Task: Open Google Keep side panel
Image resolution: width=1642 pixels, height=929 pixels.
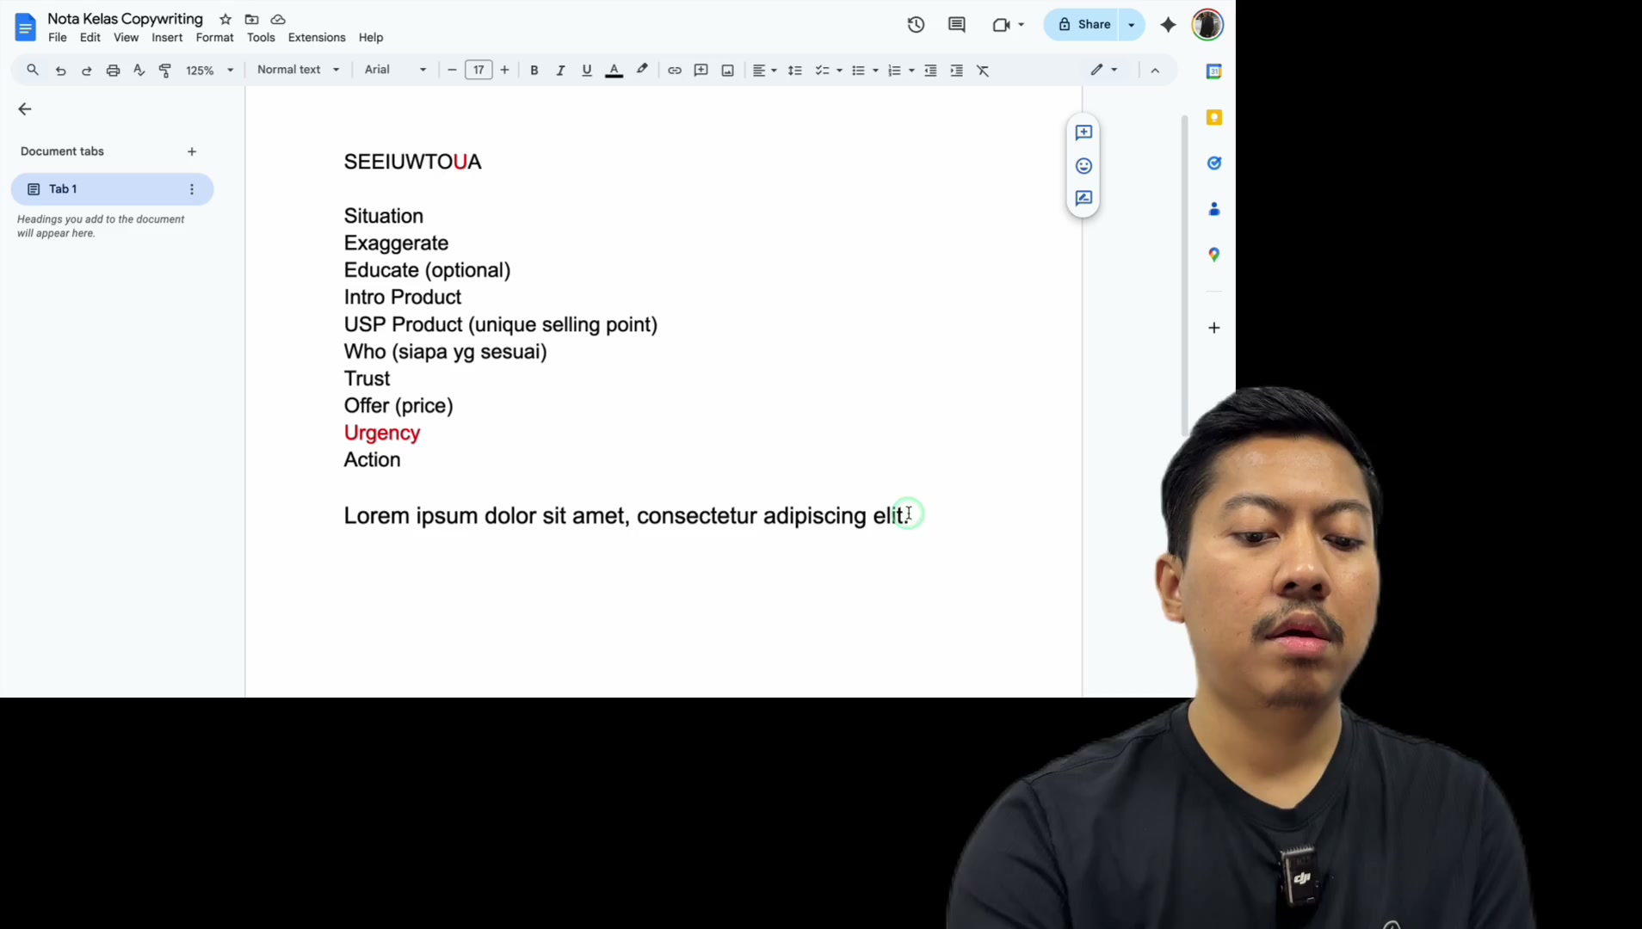Action: [x=1213, y=117]
